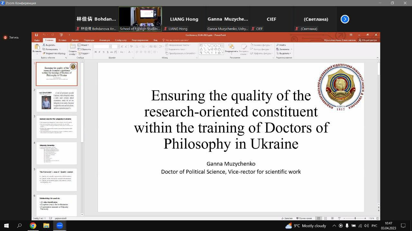The width and height of the screenshot is (412, 231).
Task: Click the Save icon in PowerPoint toolbar
Action: [36, 35]
